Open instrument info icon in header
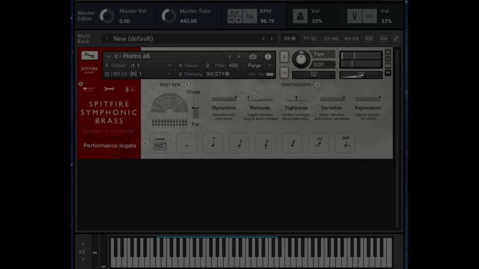This screenshot has width=479, height=269. pos(268,57)
